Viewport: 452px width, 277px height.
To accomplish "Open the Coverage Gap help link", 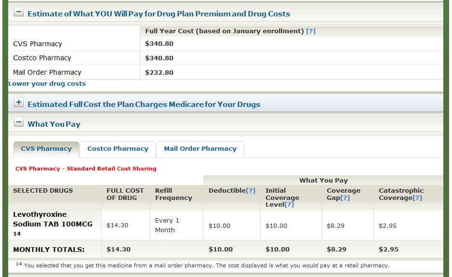I will coord(345,198).
